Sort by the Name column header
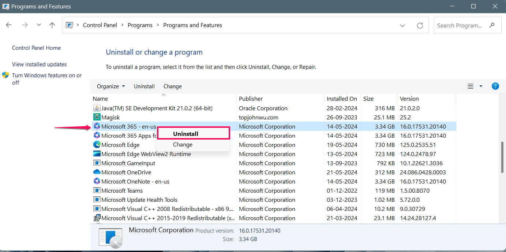Screen dimensions: 506x252 coord(164,99)
